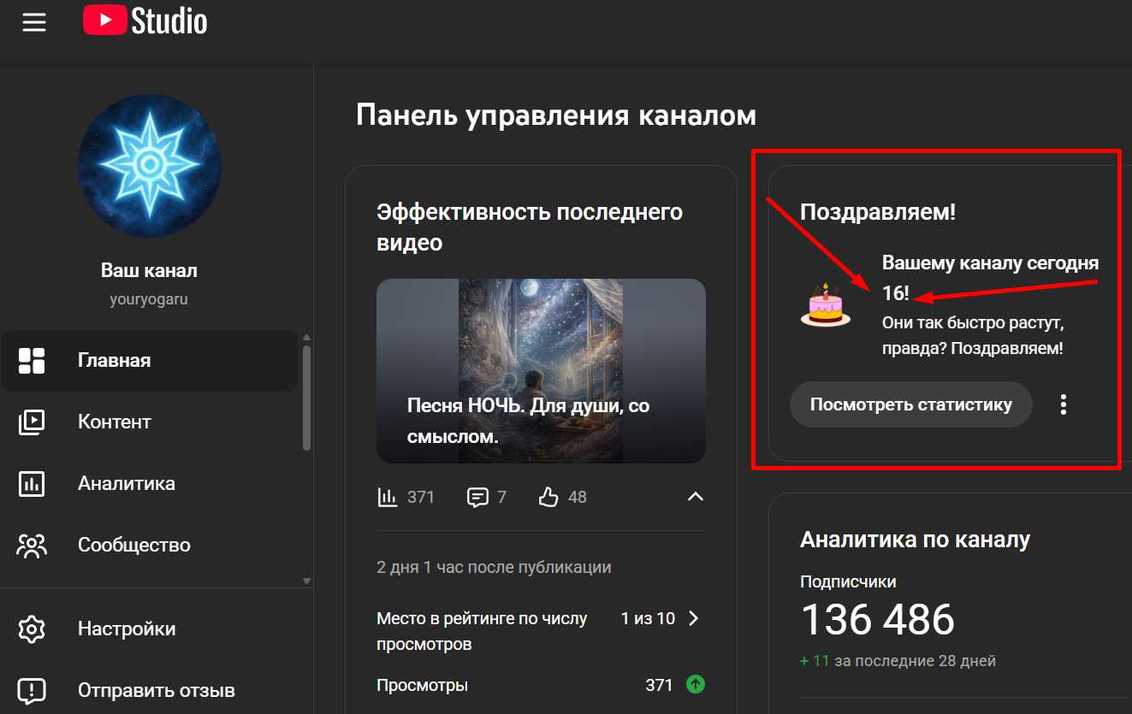Select the Аналитика chart icon in sidebar
This screenshot has height=714, width=1132.
tap(32, 483)
